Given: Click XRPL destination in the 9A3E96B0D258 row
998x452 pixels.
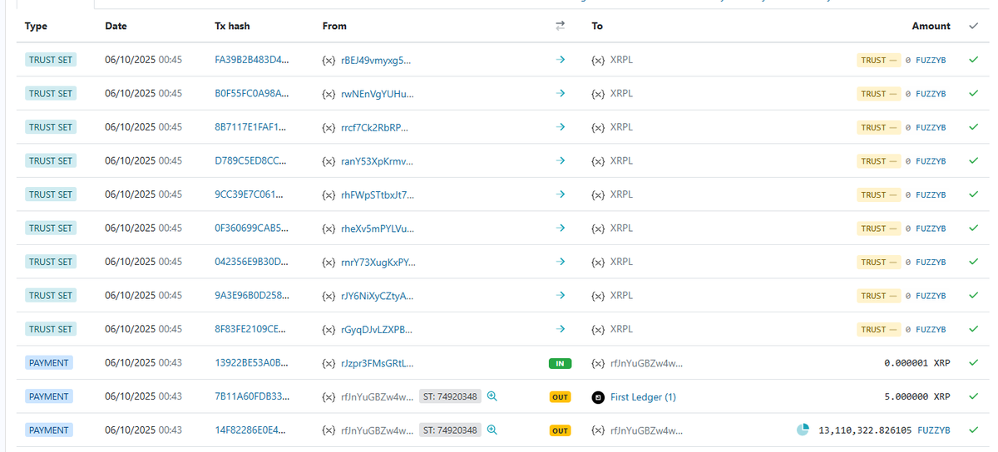Looking at the screenshot, I should [621, 295].
